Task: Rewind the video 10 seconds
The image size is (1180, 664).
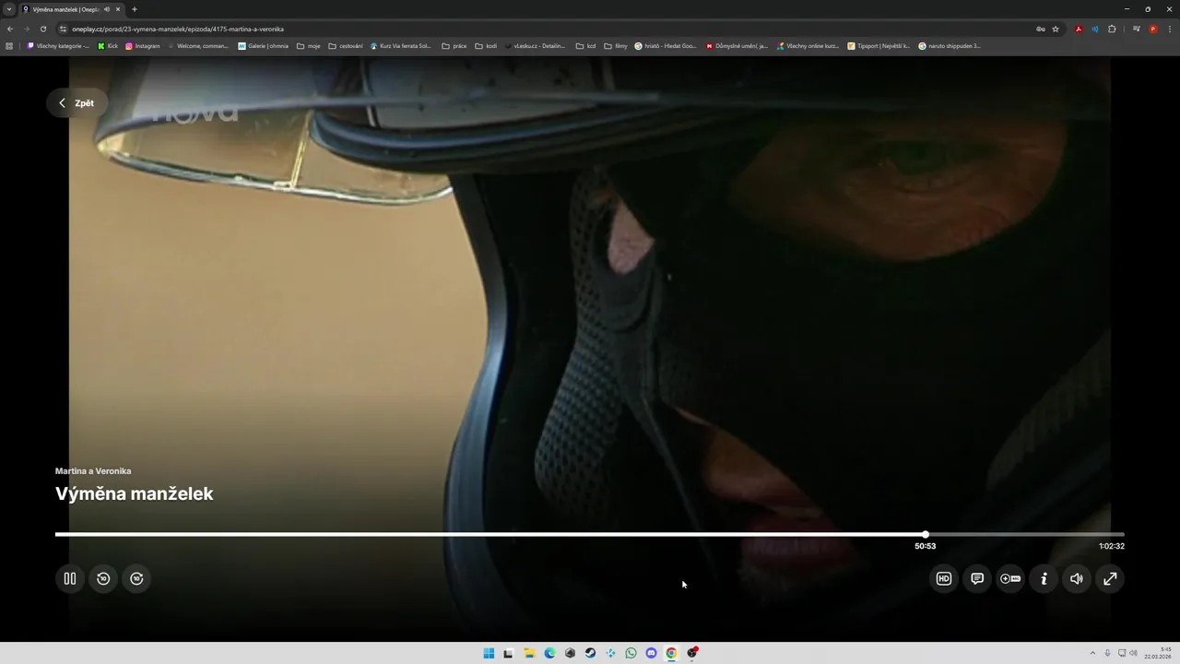Action: [x=103, y=579]
